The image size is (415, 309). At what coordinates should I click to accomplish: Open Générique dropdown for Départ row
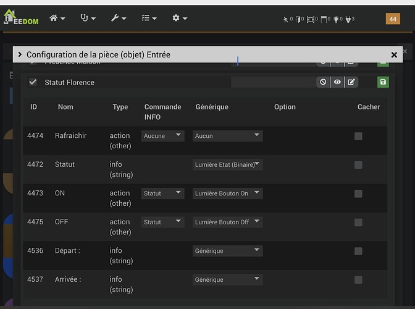tap(228, 251)
